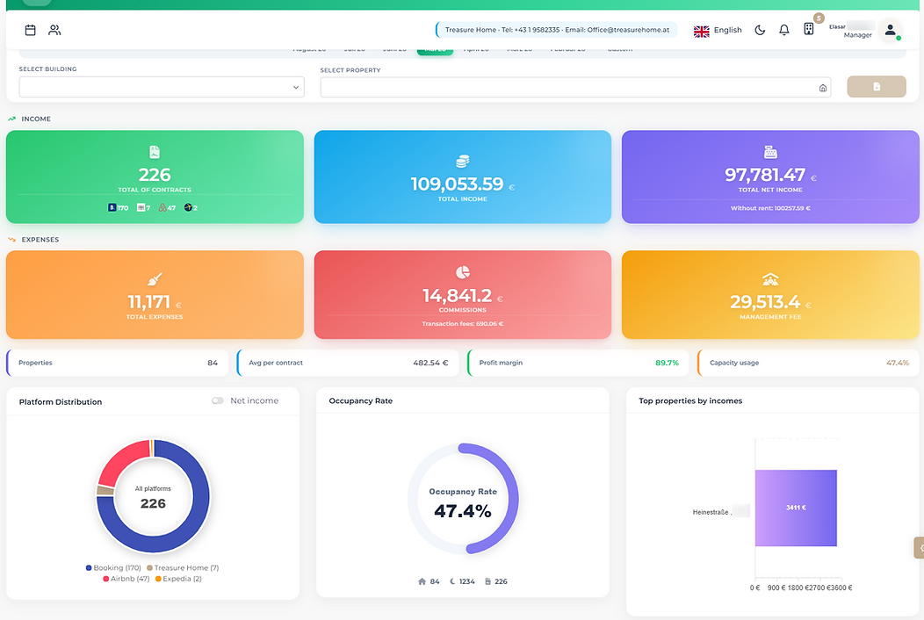Click the document icon next to 226 under Occupancy
This screenshot has height=620, width=924.
pos(488,581)
